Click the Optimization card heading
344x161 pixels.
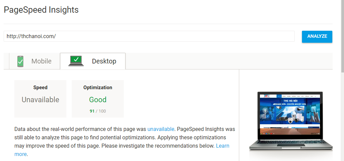[98, 88]
